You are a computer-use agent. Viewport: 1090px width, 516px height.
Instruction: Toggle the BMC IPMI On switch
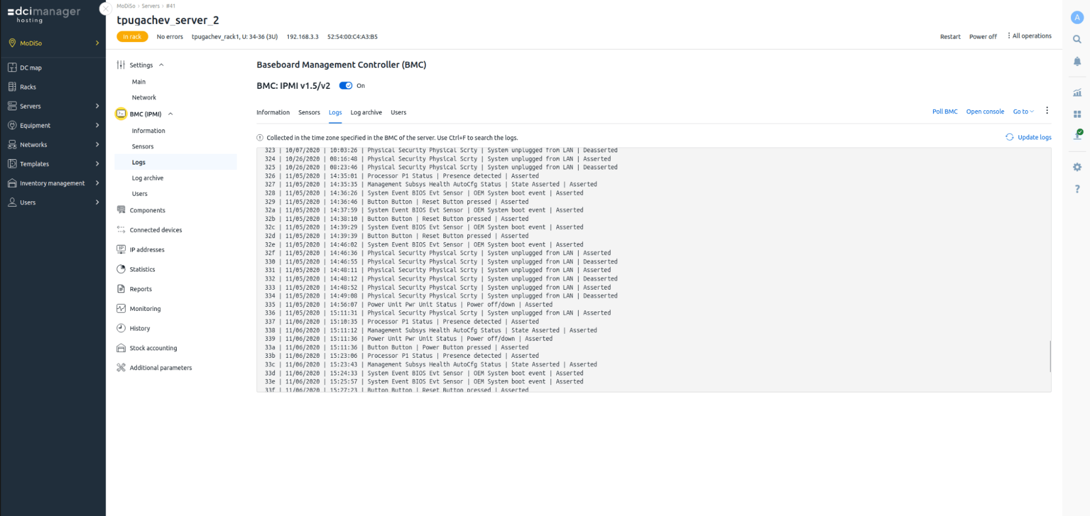(x=345, y=86)
